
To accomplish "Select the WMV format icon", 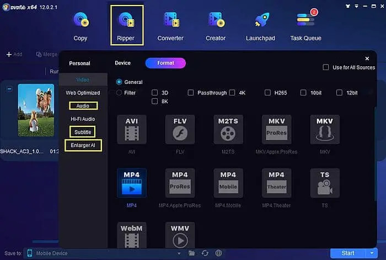I will tap(180, 235).
